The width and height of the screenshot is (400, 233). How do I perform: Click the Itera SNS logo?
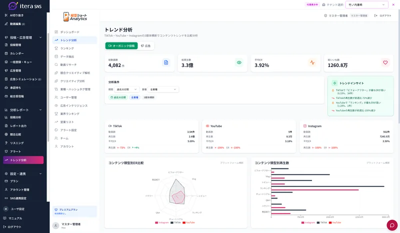pyautogui.click(x=24, y=5)
